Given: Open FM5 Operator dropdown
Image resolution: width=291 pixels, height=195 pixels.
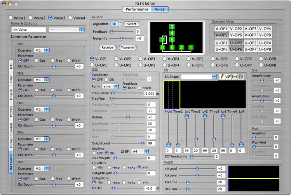Looking at the screenshot, I should click(x=42, y=169).
